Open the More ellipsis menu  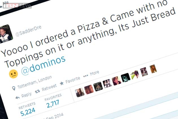[x=86, y=76]
